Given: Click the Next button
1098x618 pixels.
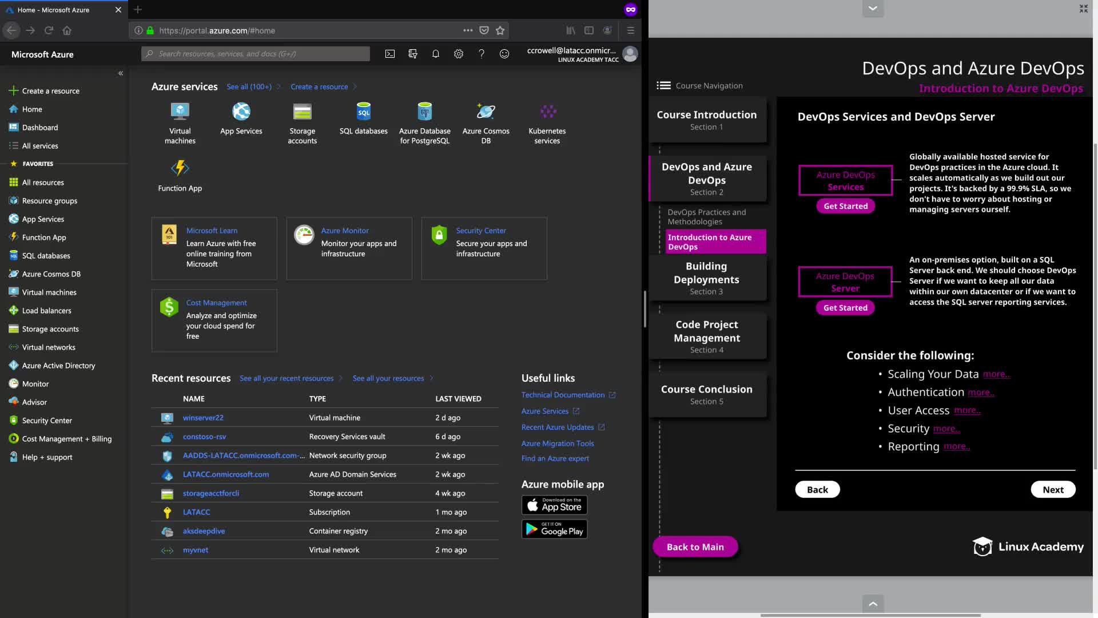Looking at the screenshot, I should pos(1053,490).
